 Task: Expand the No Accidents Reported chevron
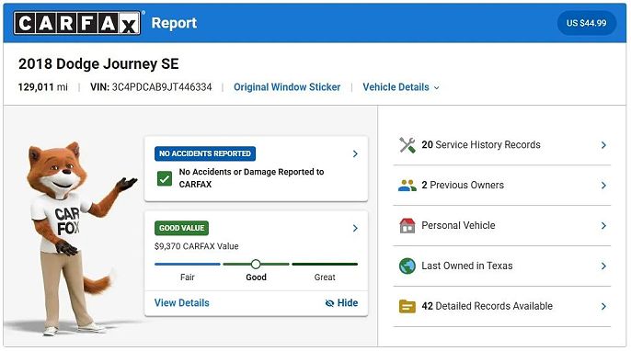(355, 153)
